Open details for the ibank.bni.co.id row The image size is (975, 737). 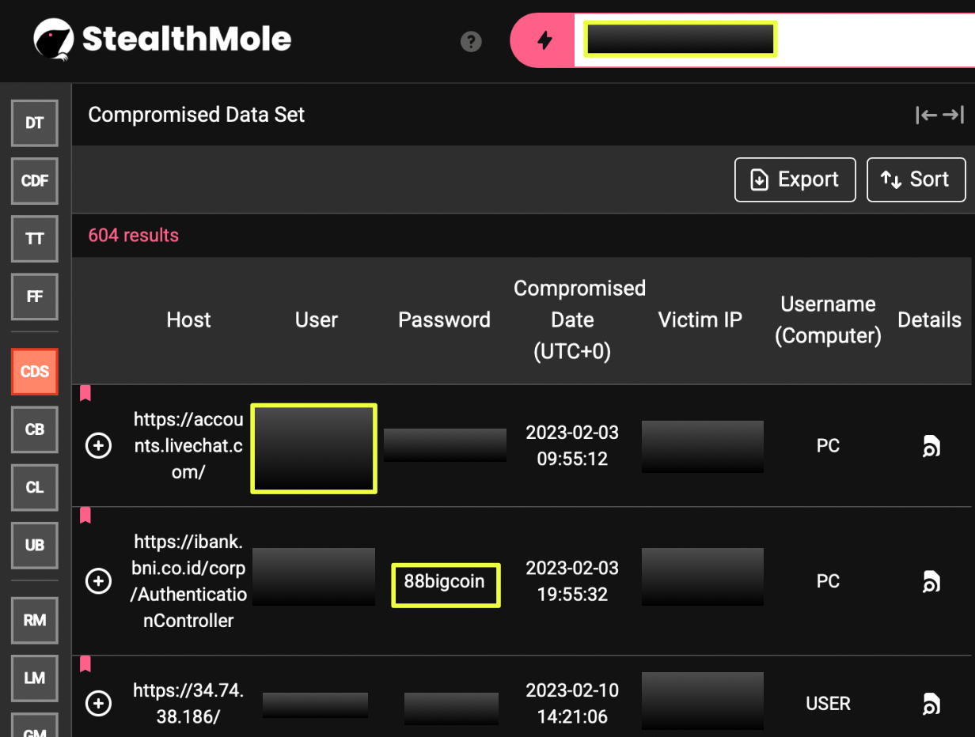pyautogui.click(x=931, y=582)
